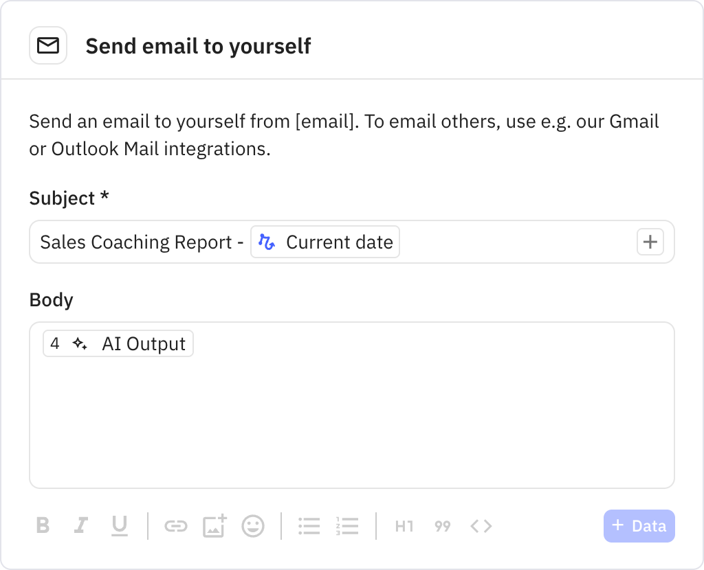This screenshot has width=704, height=570.
Task: Click the variable icon inside the Current date chip
Action: tap(268, 242)
